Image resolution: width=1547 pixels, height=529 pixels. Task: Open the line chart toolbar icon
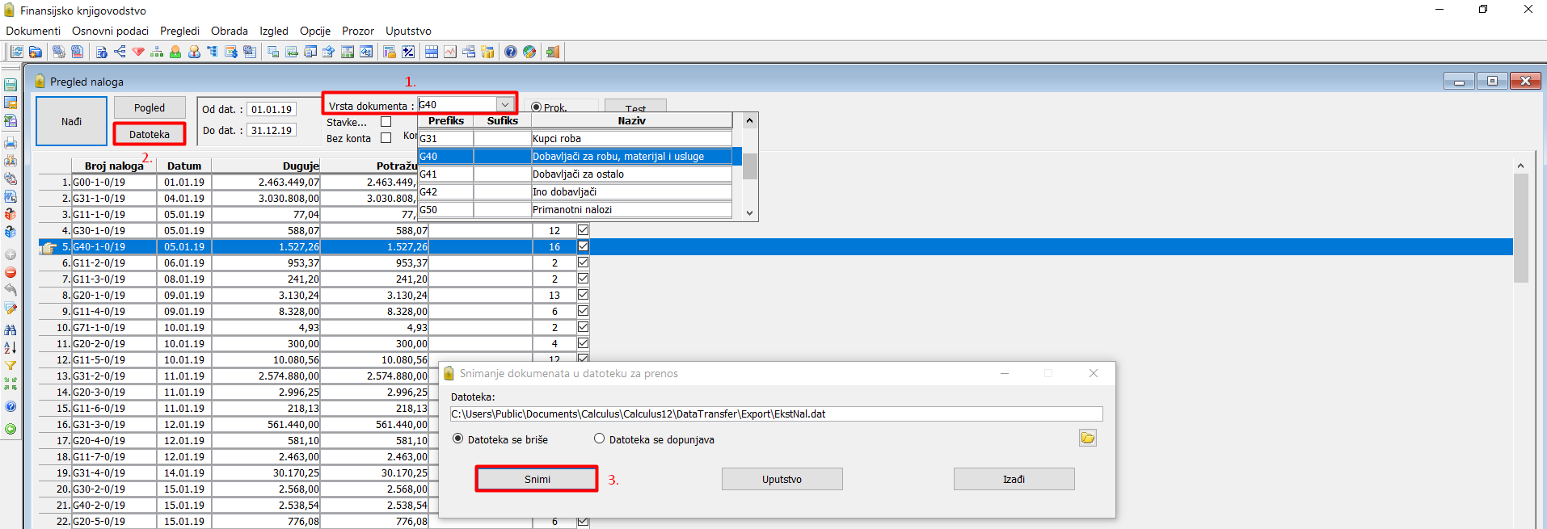pyautogui.click(x=450, y=52)
